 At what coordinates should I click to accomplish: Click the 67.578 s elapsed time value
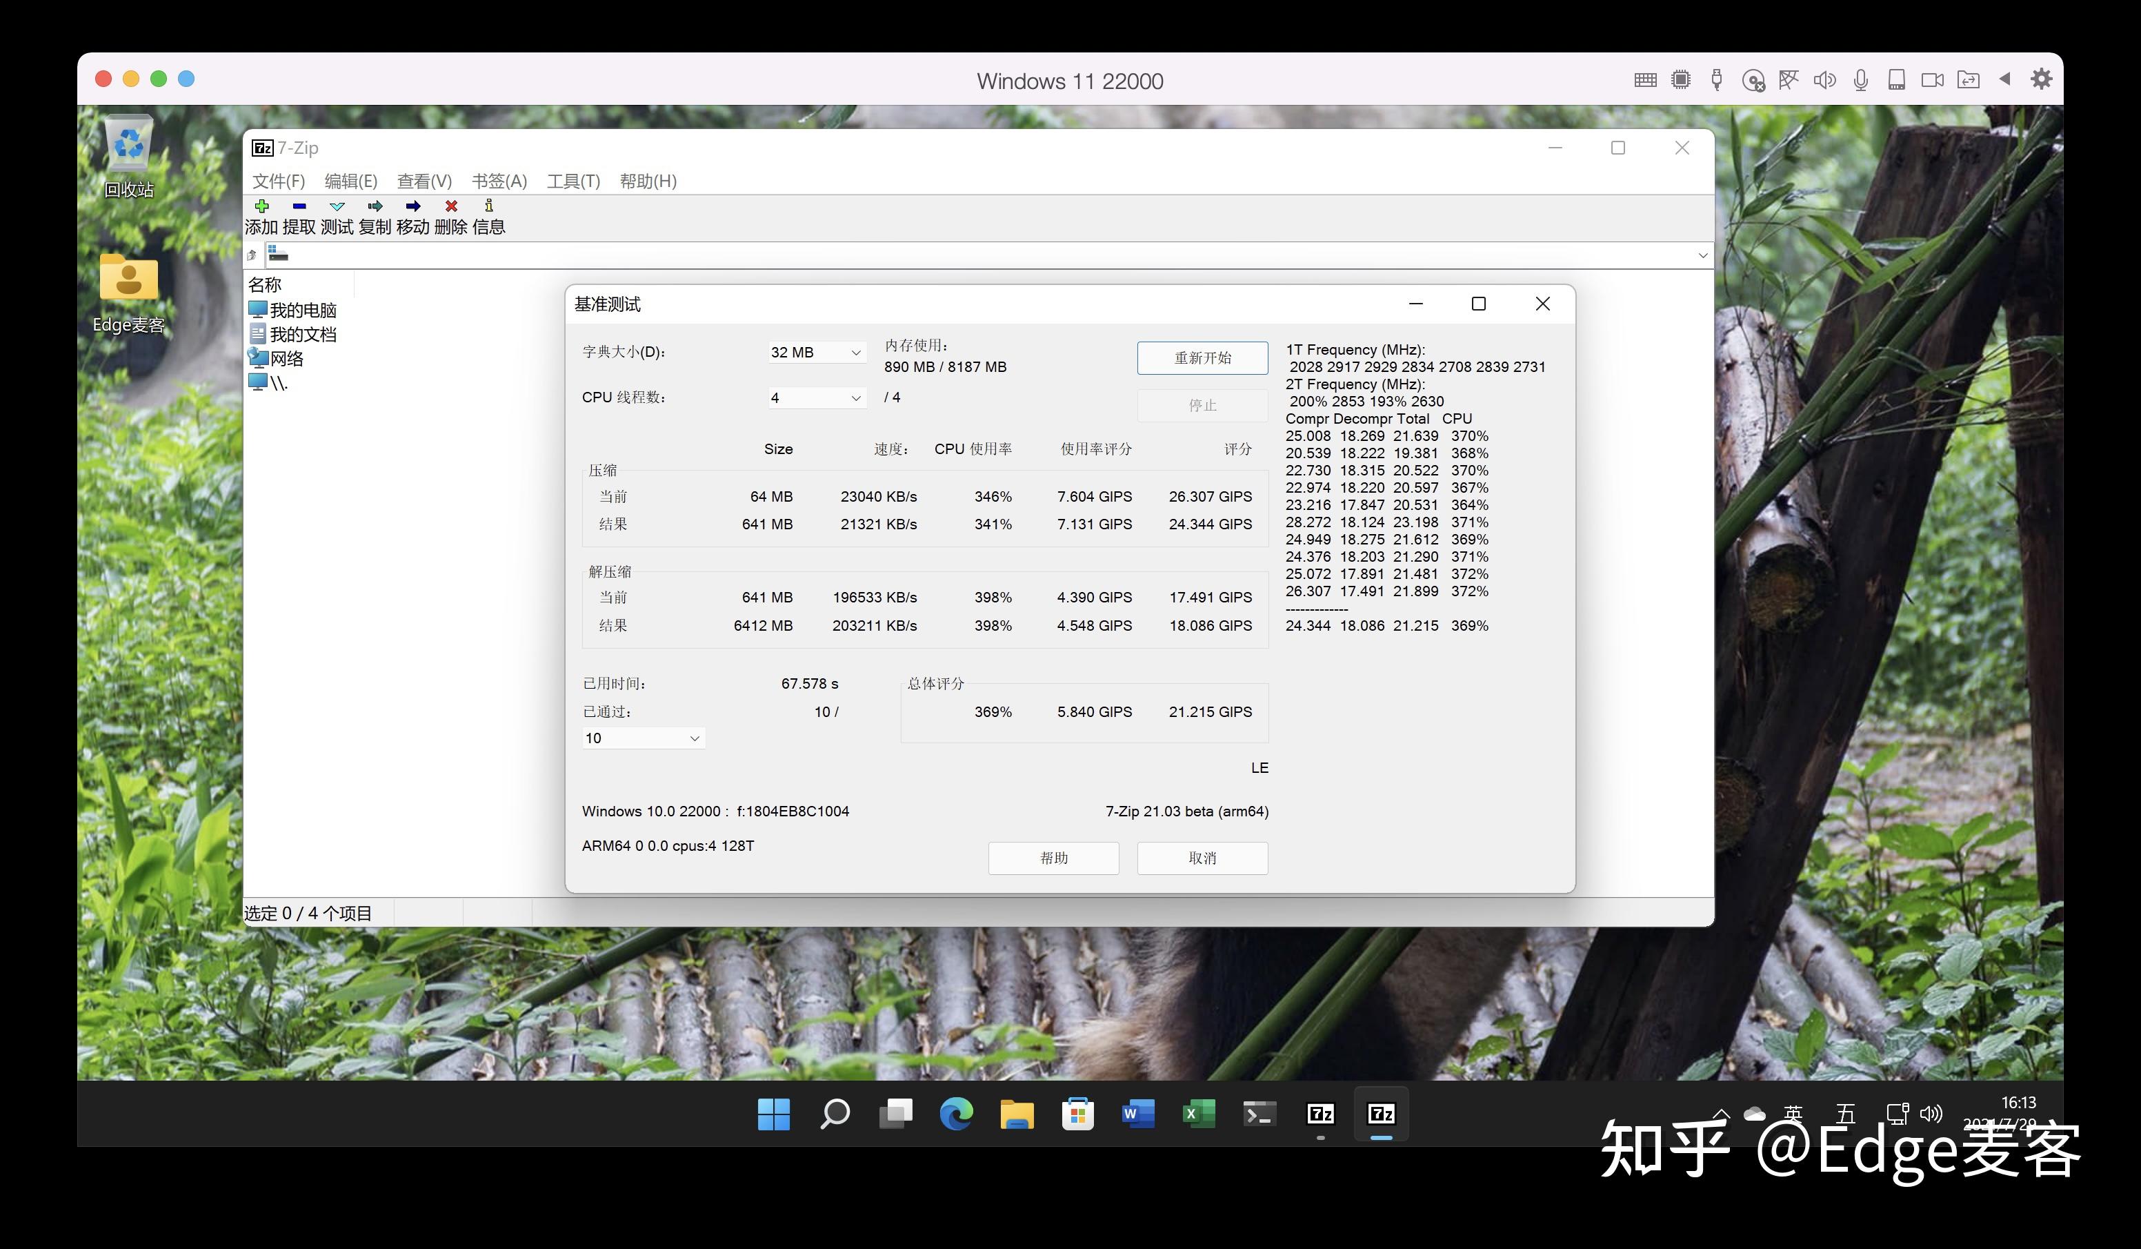[810, 684]
